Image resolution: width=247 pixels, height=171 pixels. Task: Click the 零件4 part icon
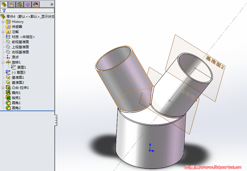pos(3,16)
